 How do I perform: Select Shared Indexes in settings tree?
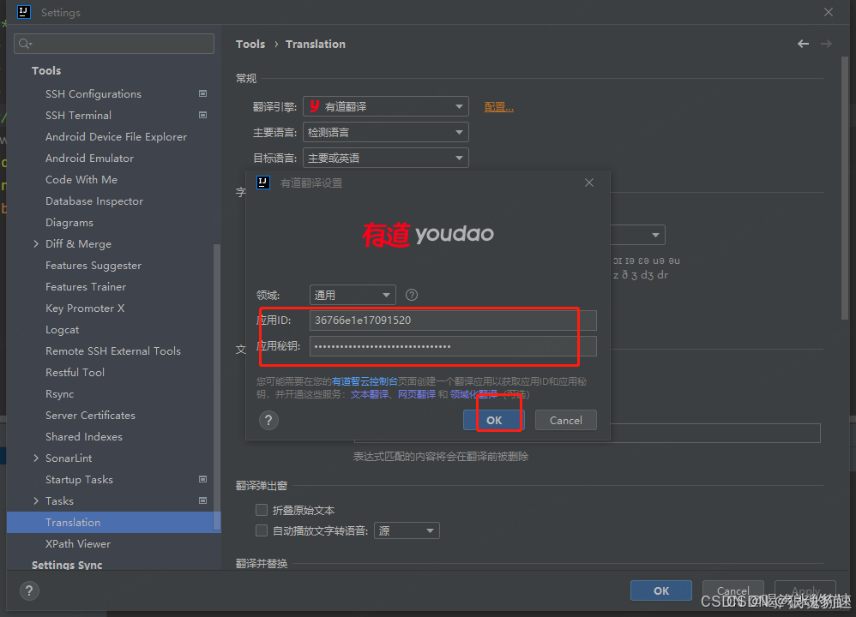pyautogui.click(x=83, y=437)
